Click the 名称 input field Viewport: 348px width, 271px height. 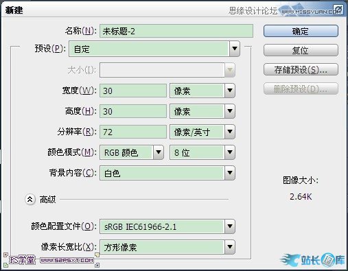[x=176, y=31]
